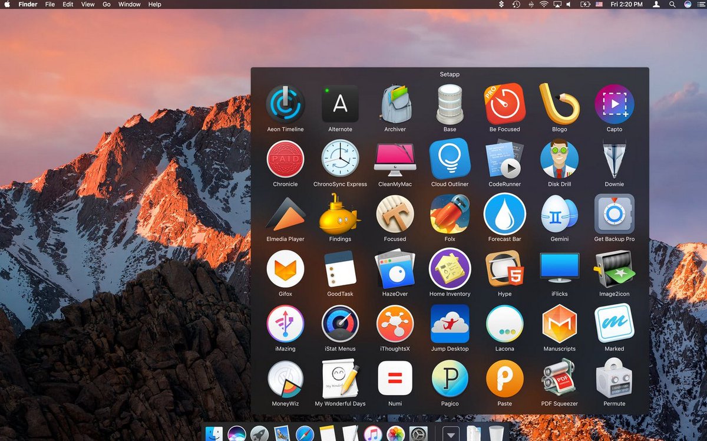
Task: Open the Go menu
Action: click(107, 4)
